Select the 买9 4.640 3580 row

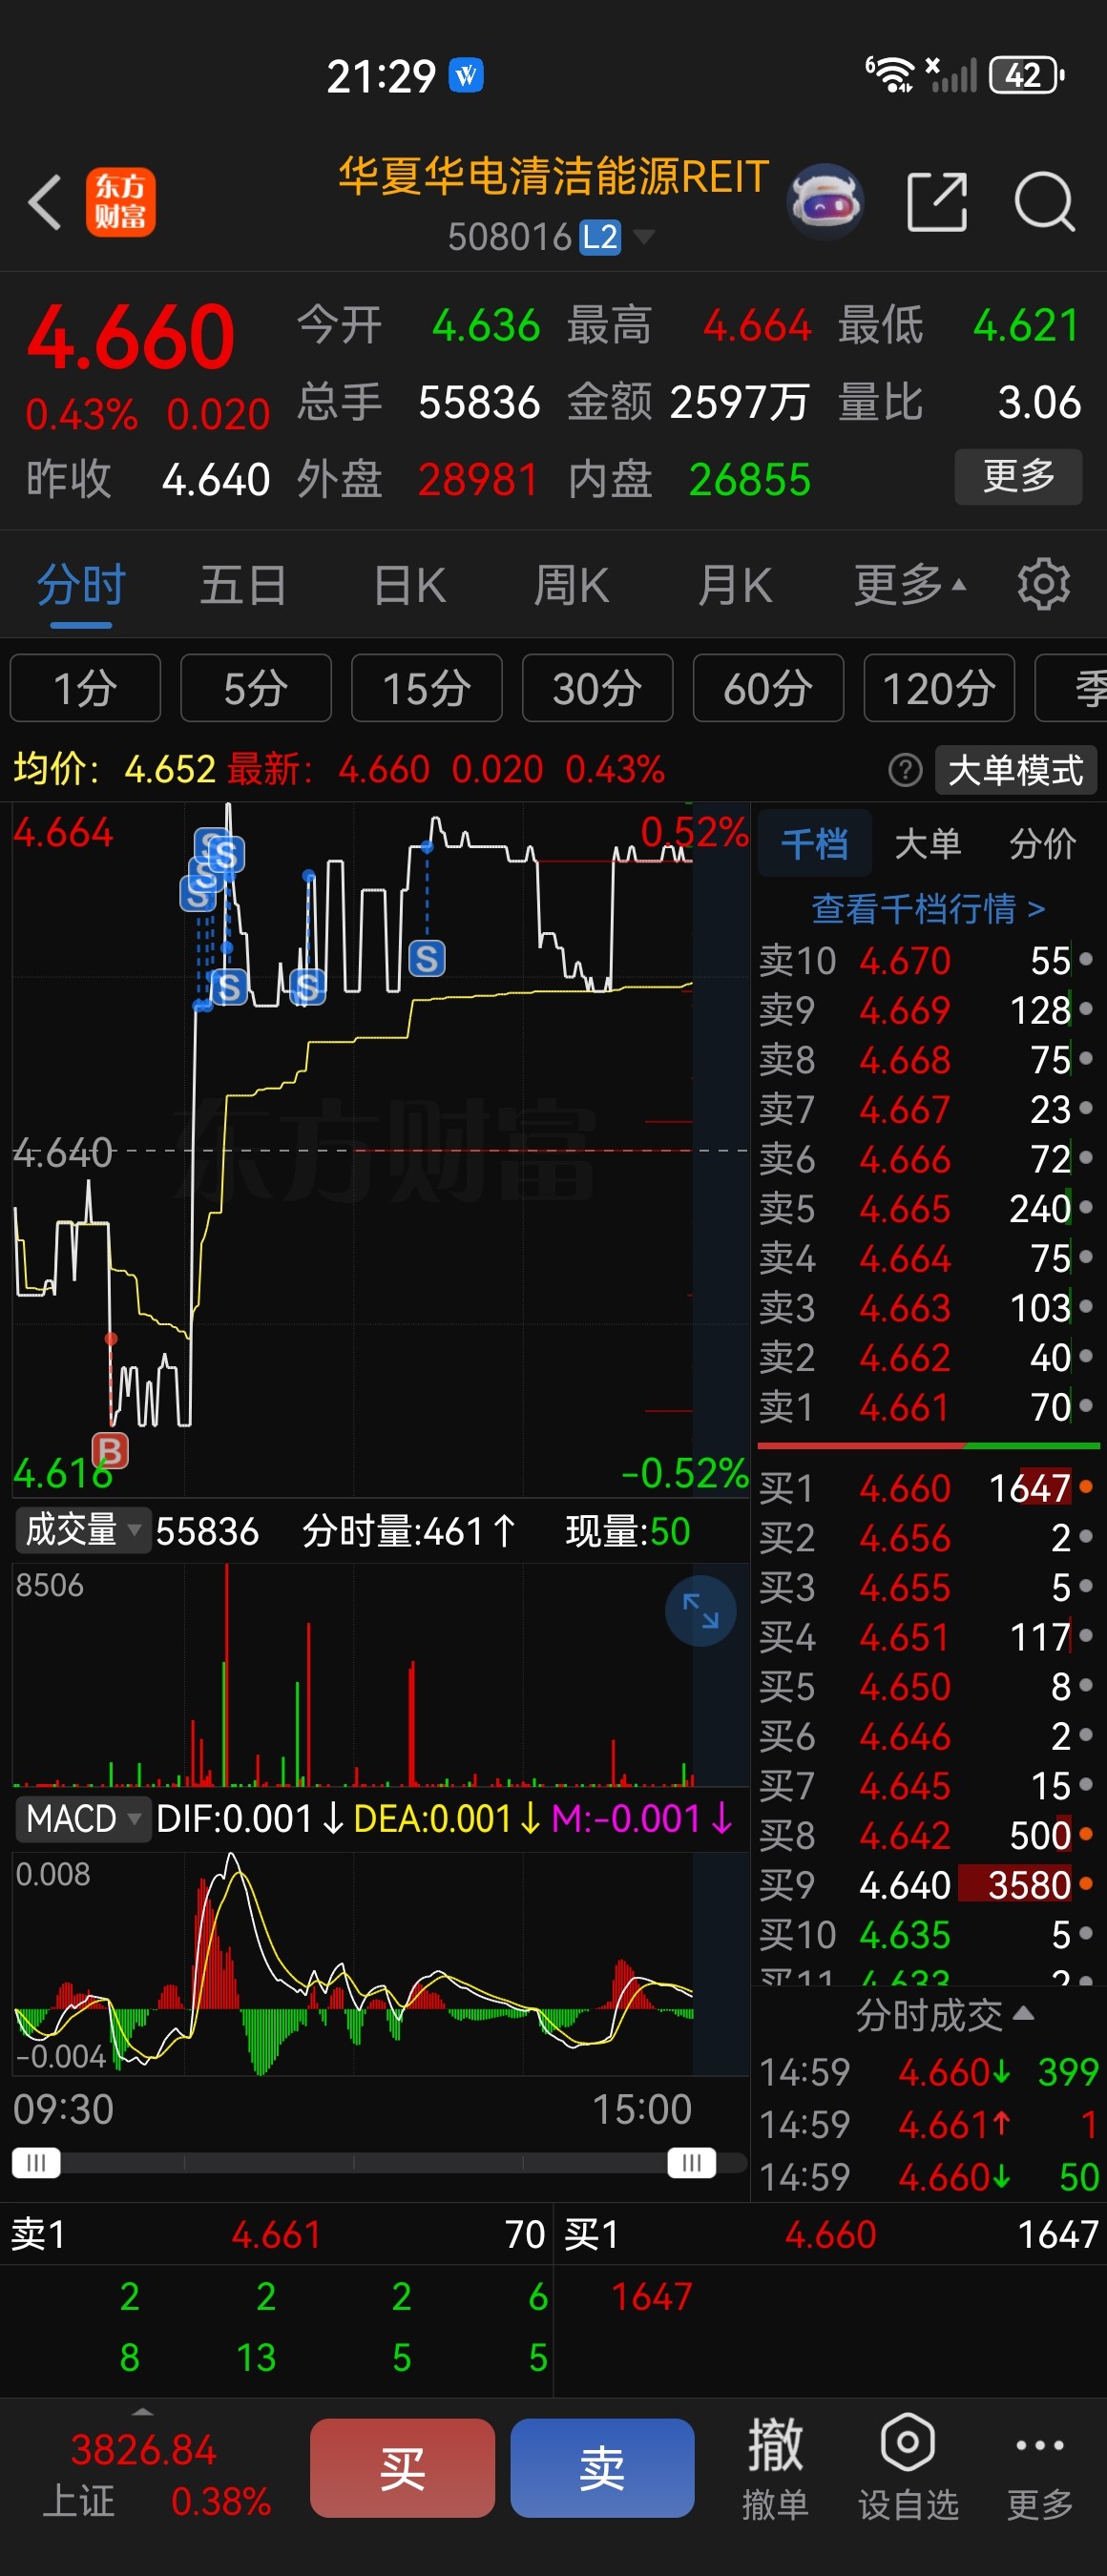[x=928, y=1884]
